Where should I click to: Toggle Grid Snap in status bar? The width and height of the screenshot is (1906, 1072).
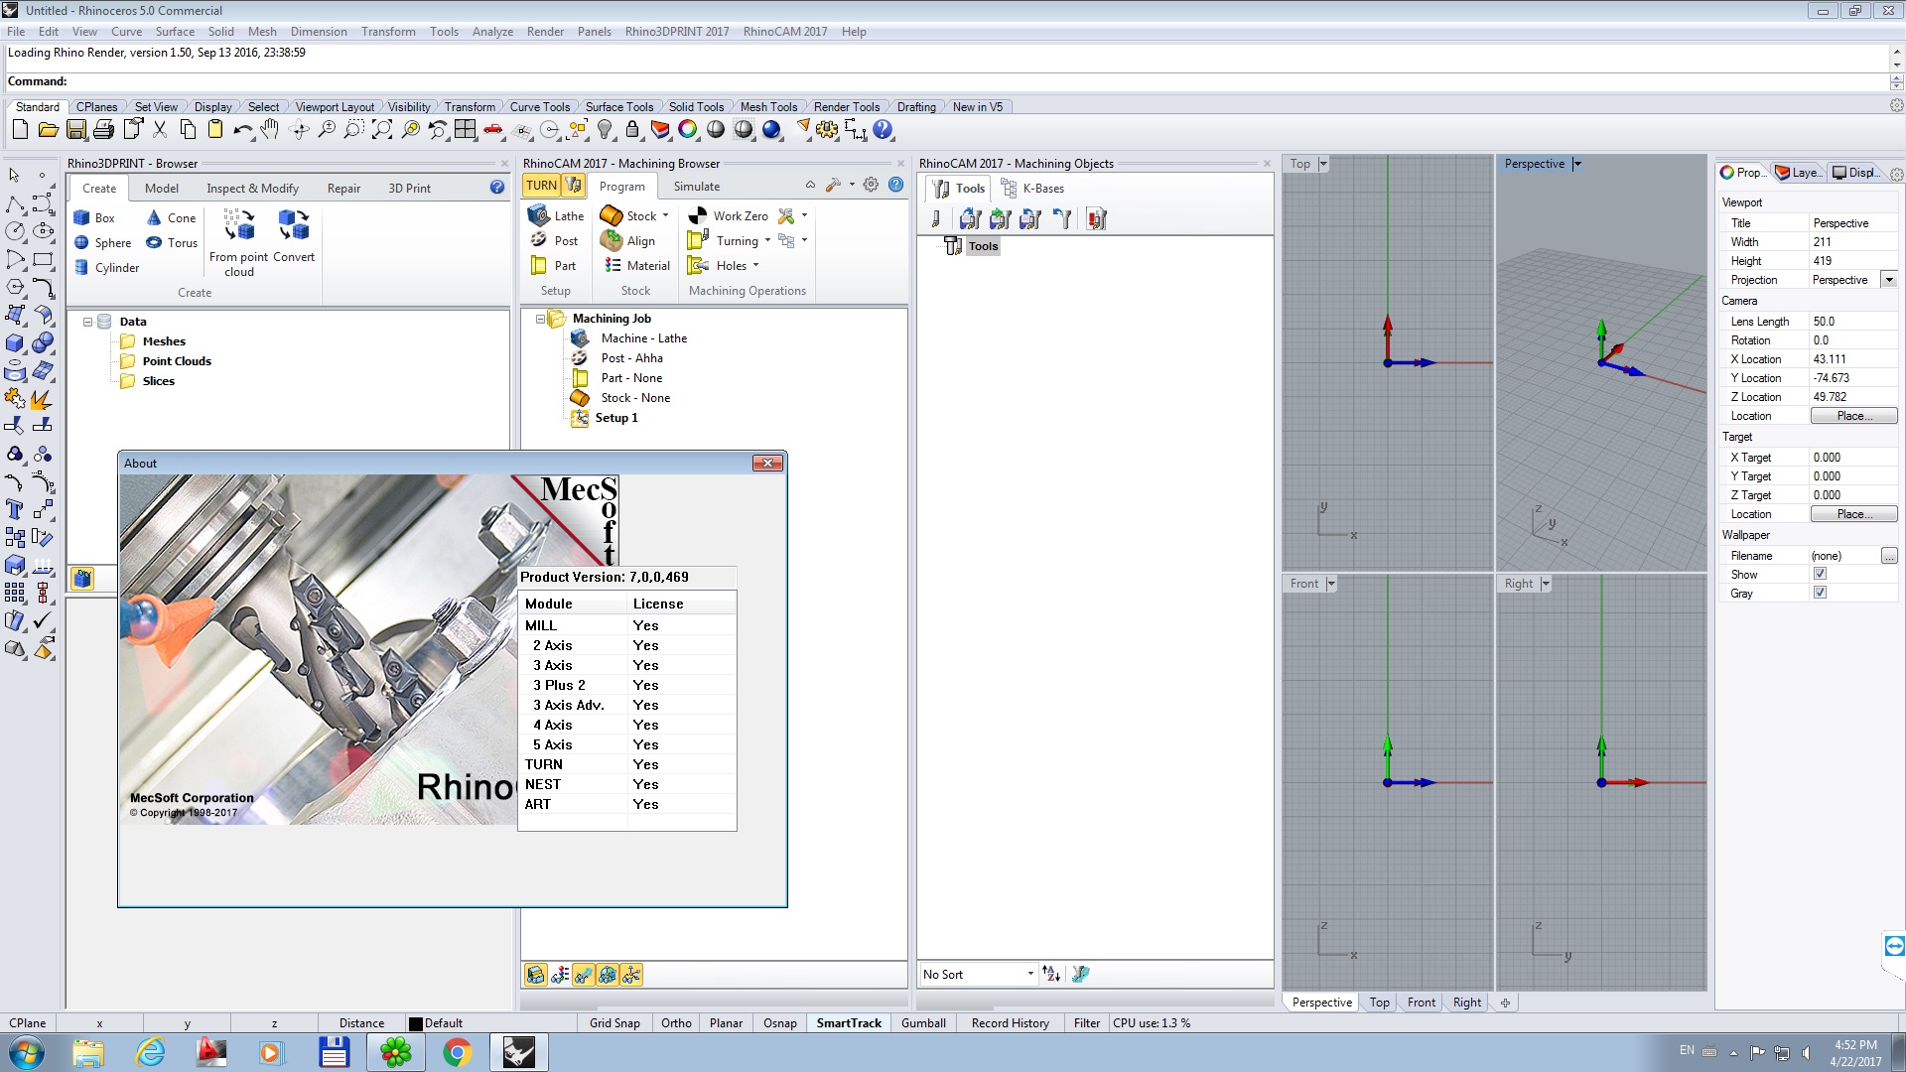point(614,1023)
